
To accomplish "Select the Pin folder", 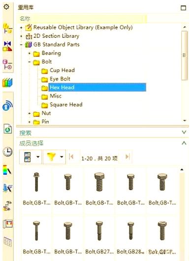I will 45,122.
